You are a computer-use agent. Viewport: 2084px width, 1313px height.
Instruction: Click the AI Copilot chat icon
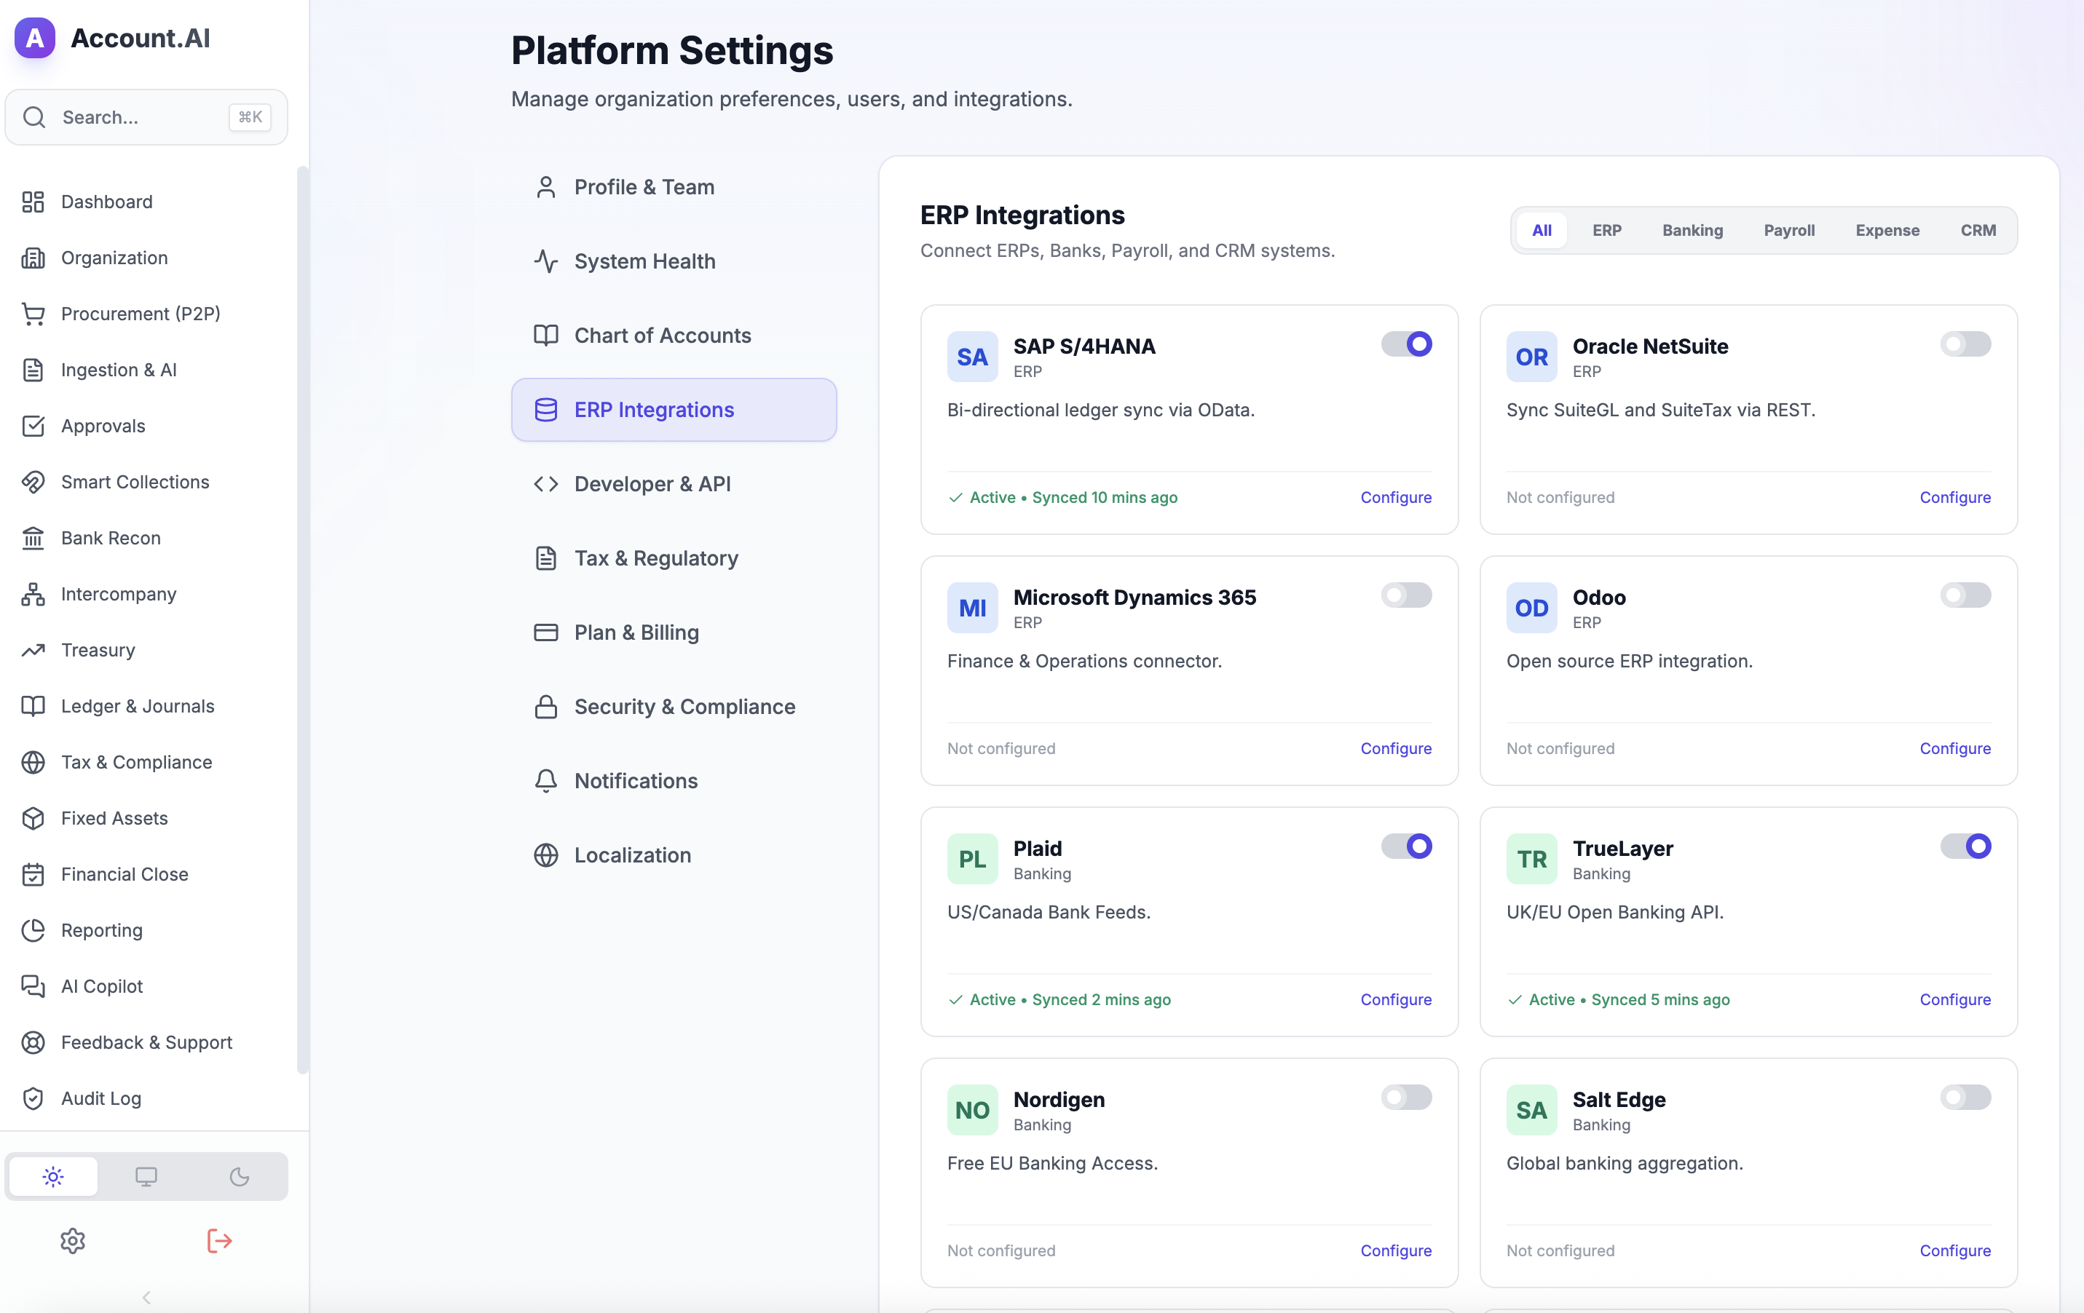[x=33, y=986]
